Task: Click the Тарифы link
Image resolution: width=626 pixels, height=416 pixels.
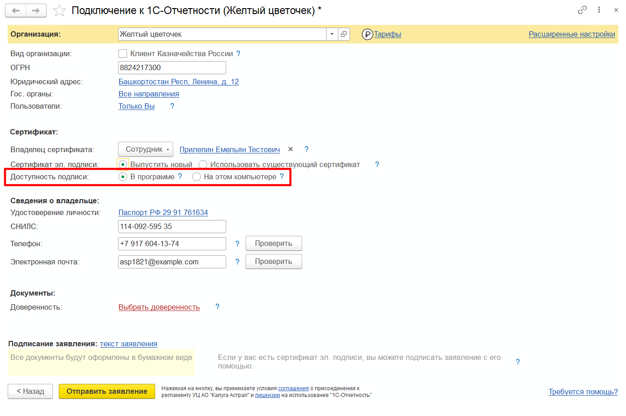Action: 387,34
